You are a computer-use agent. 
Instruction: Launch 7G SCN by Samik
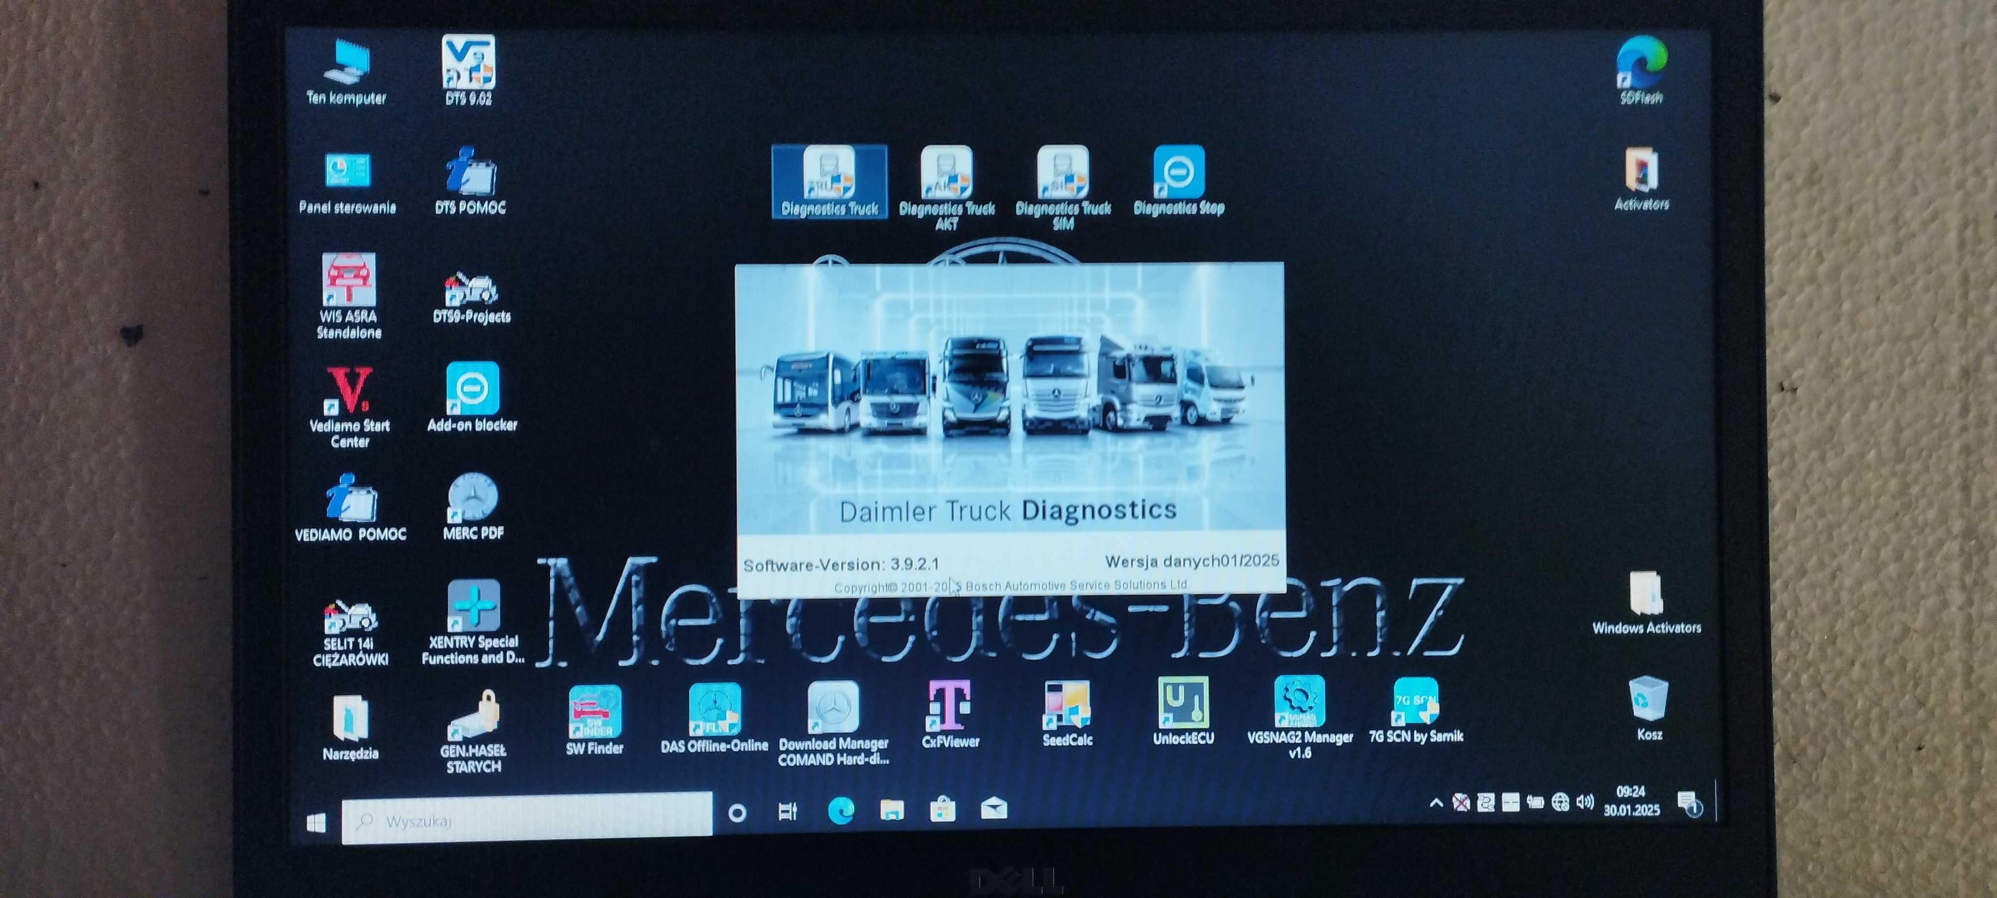1416,711
